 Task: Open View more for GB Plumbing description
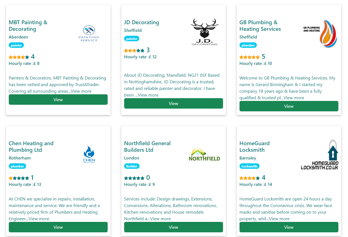click(293, 98)
